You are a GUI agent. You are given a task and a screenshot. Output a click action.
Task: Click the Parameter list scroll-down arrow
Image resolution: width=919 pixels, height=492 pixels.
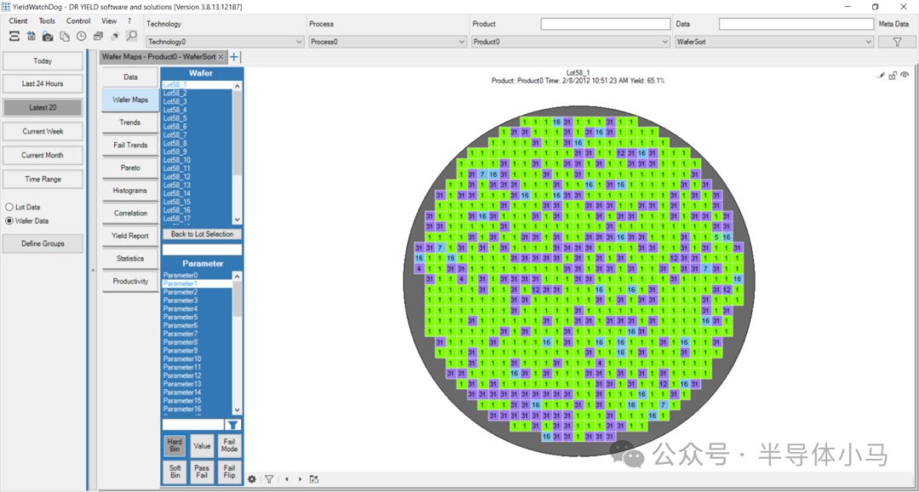[x=237, y=410]
